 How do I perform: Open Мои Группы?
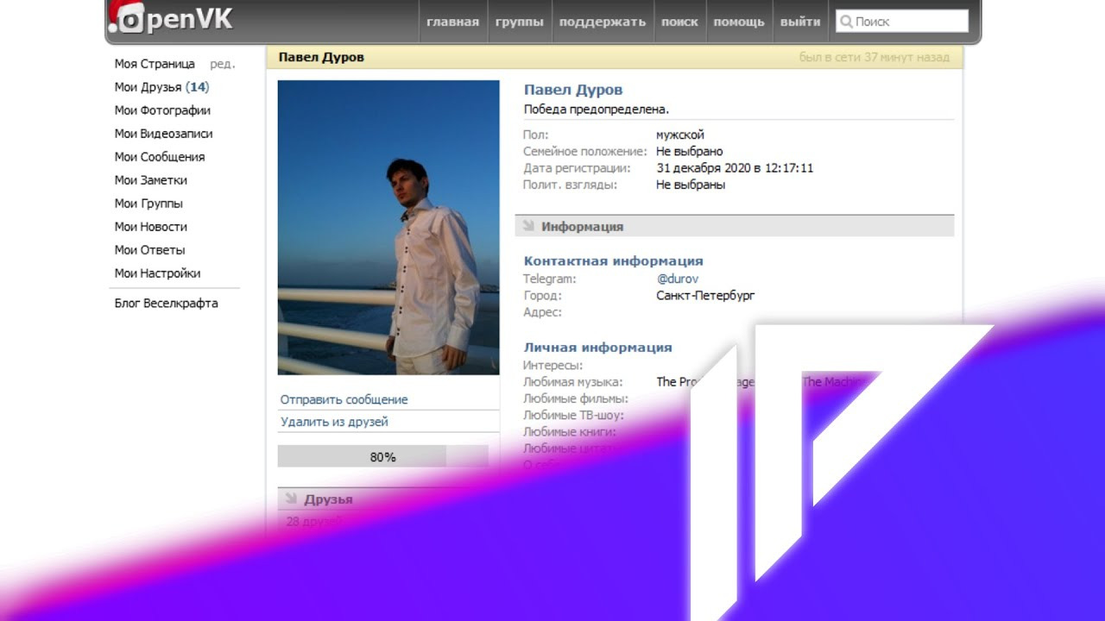[x=148, y=204]
